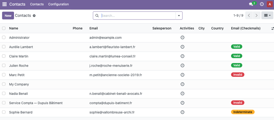Open the Contacts menu item
The height and width of the screenshot is (120, 274).
tap(37, 4)
